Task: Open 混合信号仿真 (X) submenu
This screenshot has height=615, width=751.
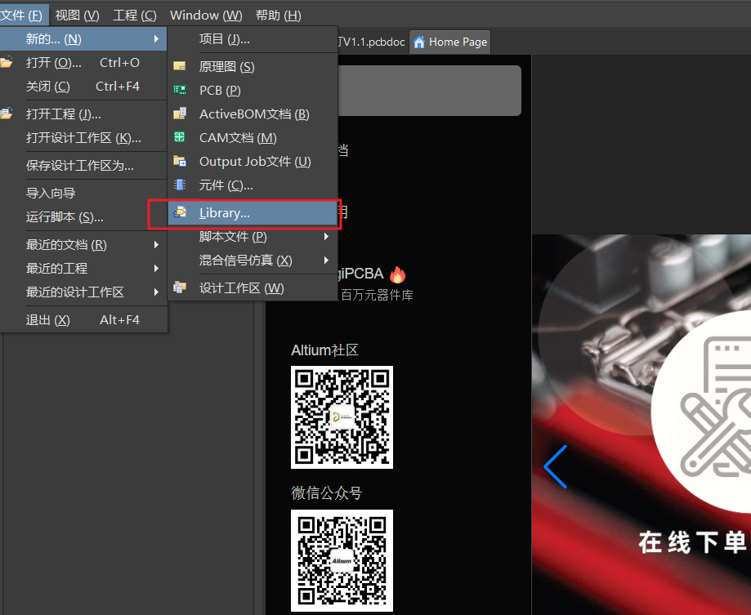Action: (x=253, y=261)
